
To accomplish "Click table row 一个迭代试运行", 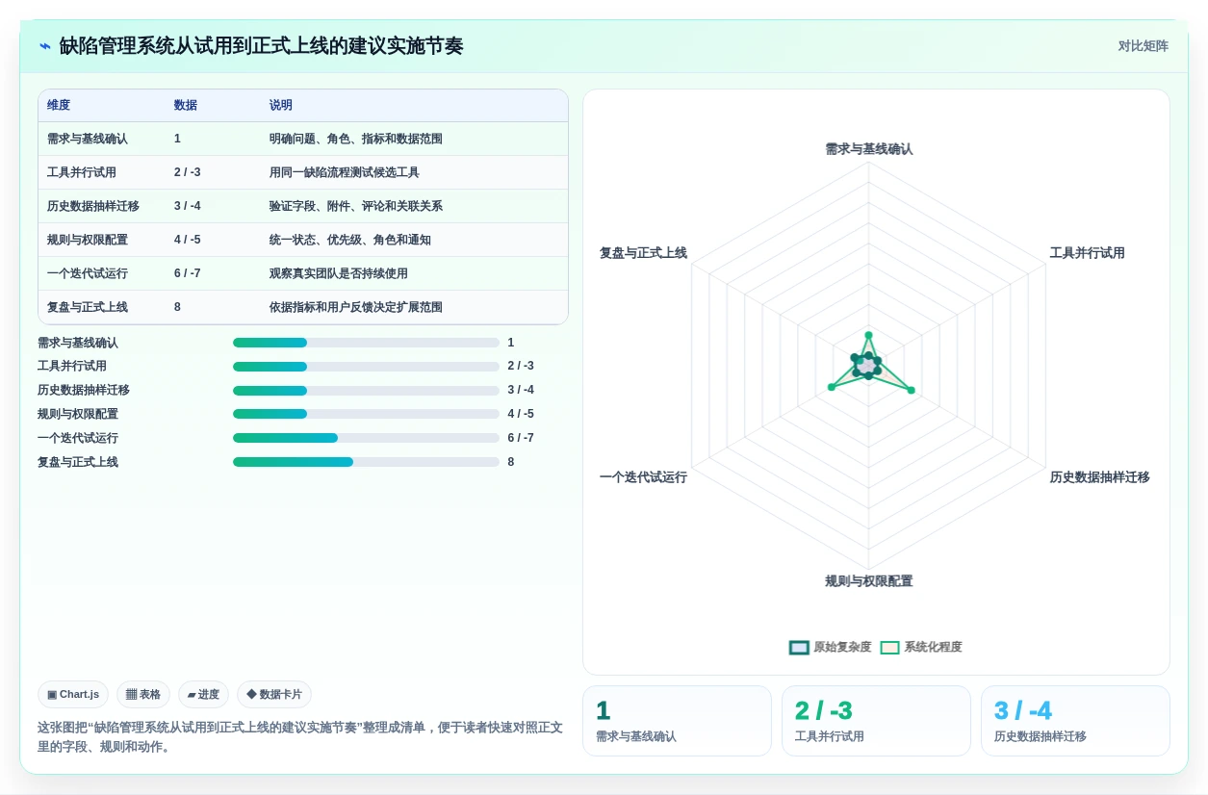I will point(303,273).
